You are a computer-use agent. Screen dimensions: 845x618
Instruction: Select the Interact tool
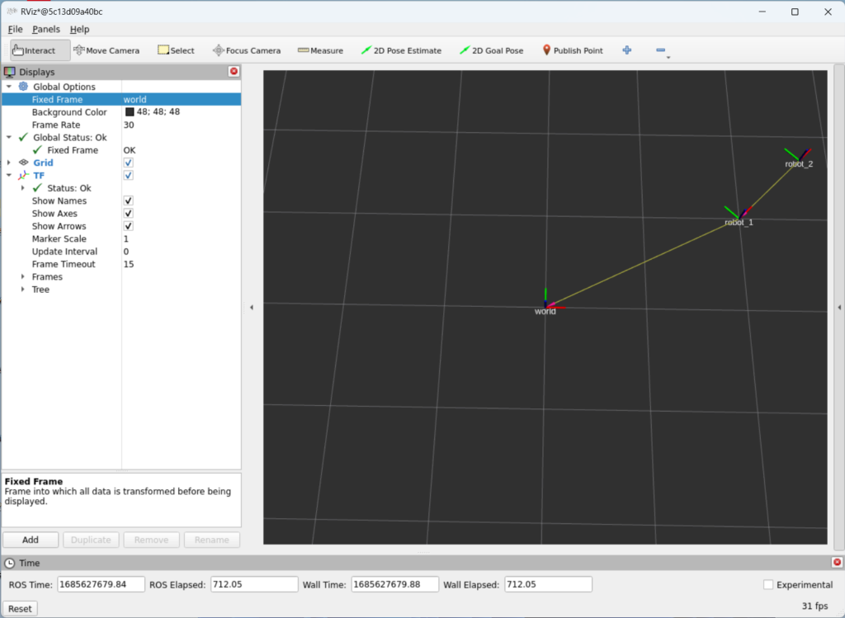click(40, 50)
